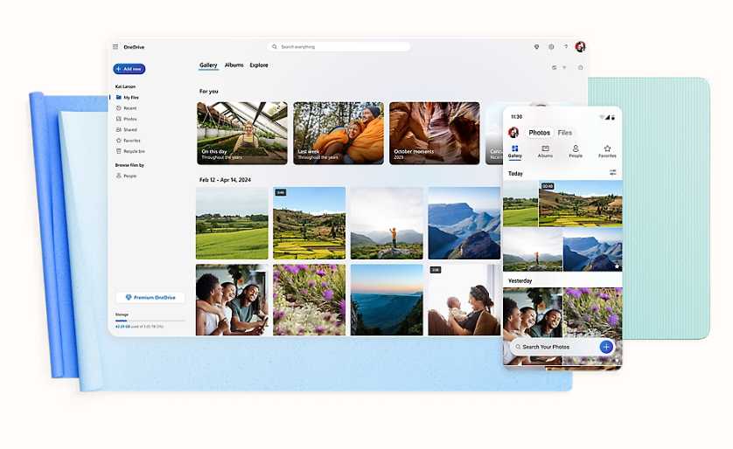Open the filter dropdown arrow above the gallery
The height and width of the screenshot is (449, 733).
(564, 67)
